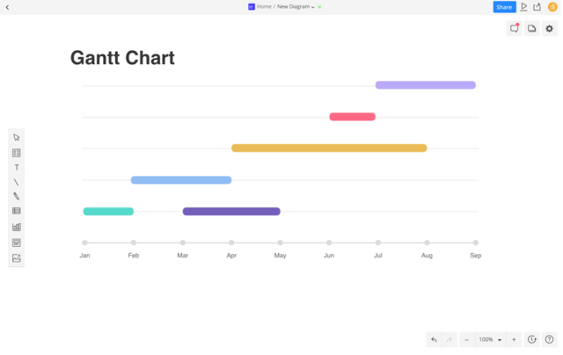
Task: Undo the last action
Action: 434,339
